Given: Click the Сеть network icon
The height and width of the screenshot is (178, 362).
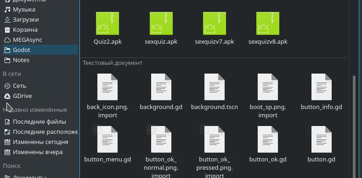Looking at the screenshot, I should point(7,86).
